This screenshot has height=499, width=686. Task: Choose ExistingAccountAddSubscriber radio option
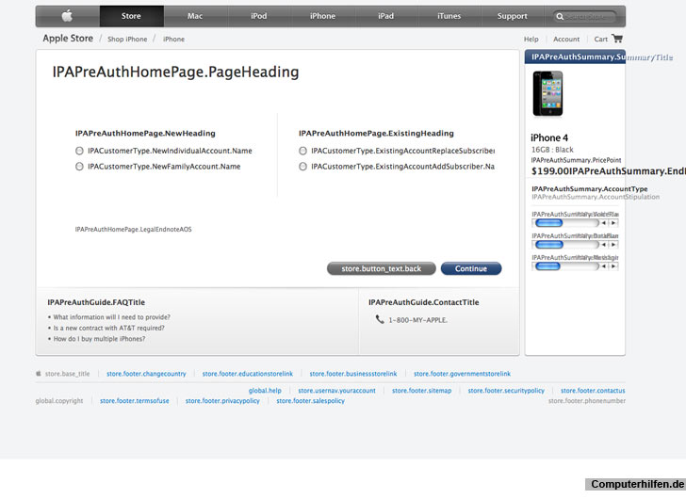coord(302,167)
